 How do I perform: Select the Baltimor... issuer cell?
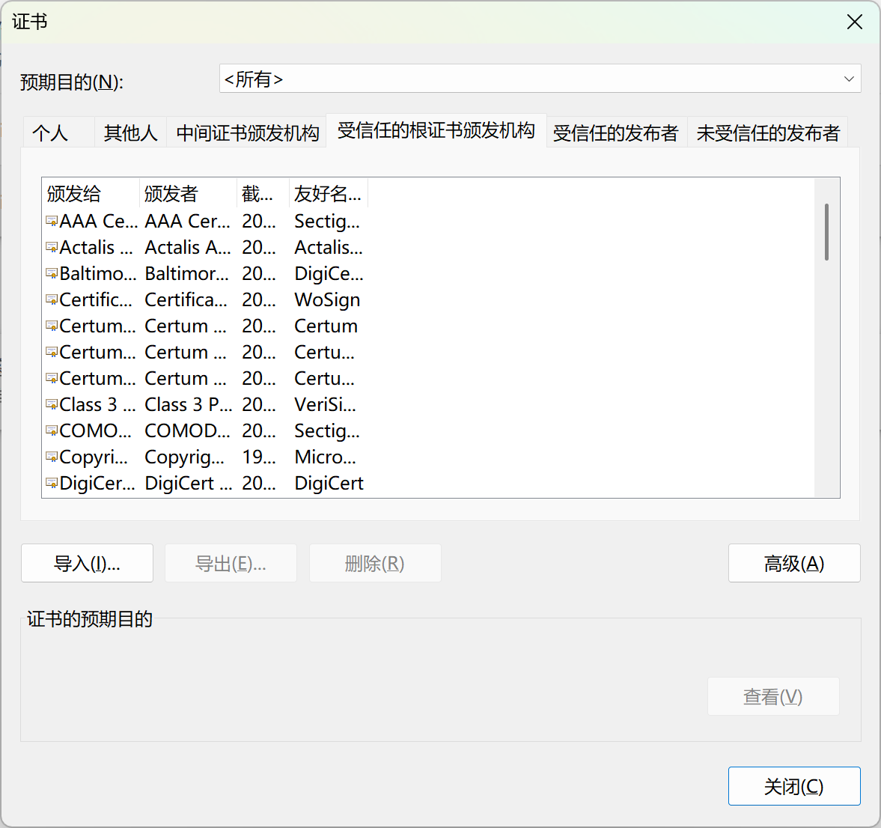point(186,274)
